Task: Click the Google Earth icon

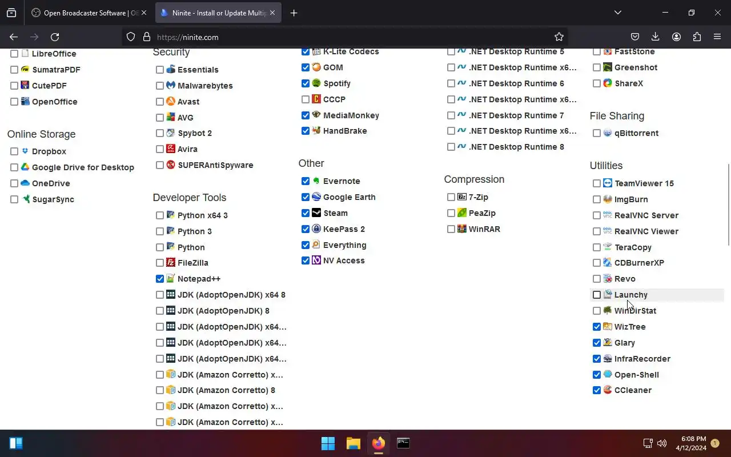Action: [x=316, y=197]
